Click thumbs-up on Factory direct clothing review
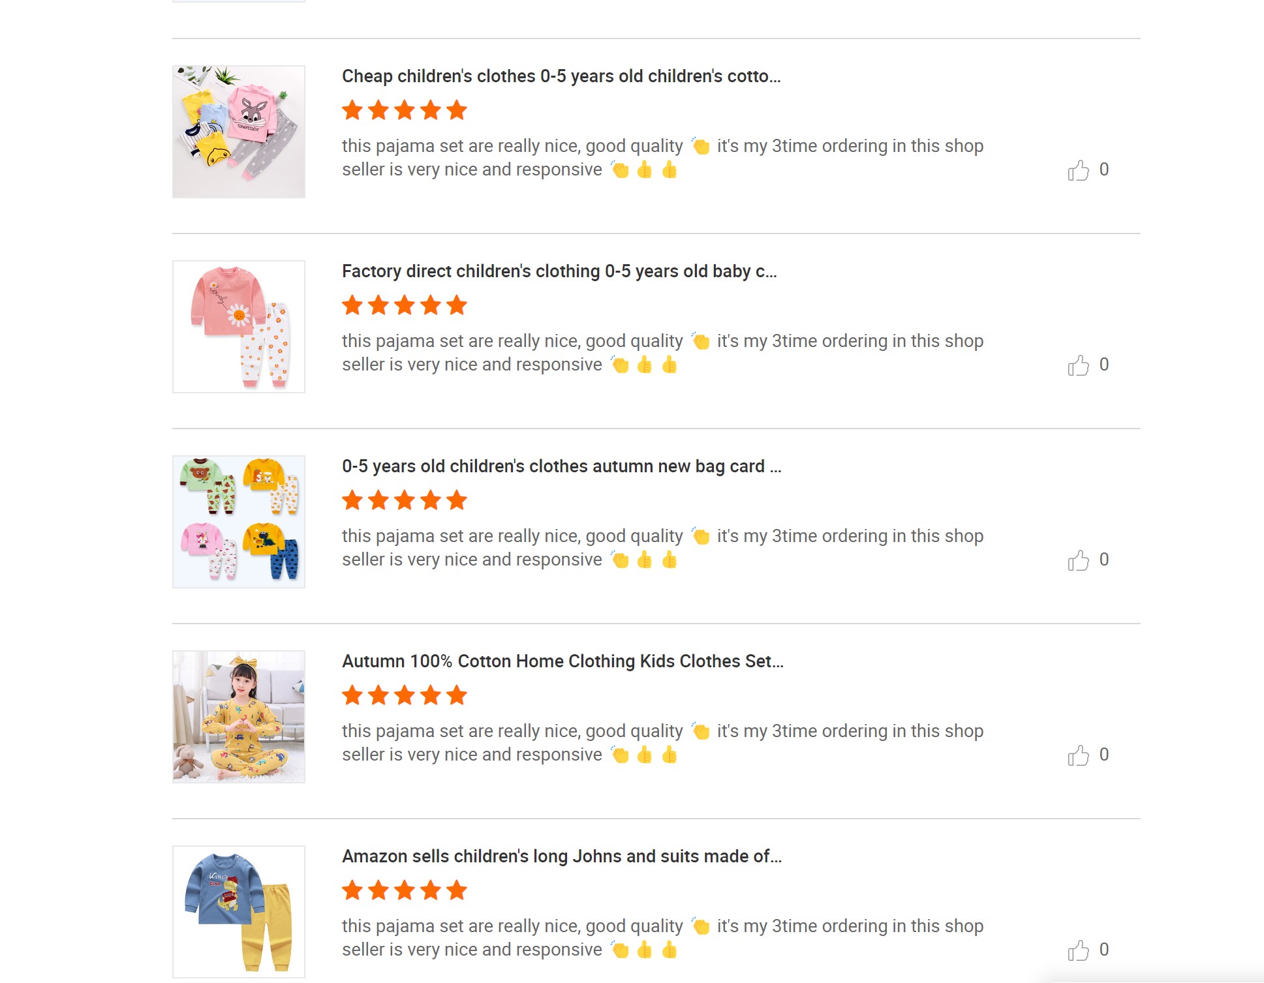Screen dimensions: 1264x983 [1078, 365]
